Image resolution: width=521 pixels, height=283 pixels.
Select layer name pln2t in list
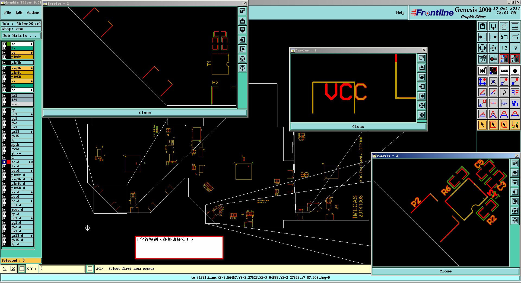[x=22, y=57]
